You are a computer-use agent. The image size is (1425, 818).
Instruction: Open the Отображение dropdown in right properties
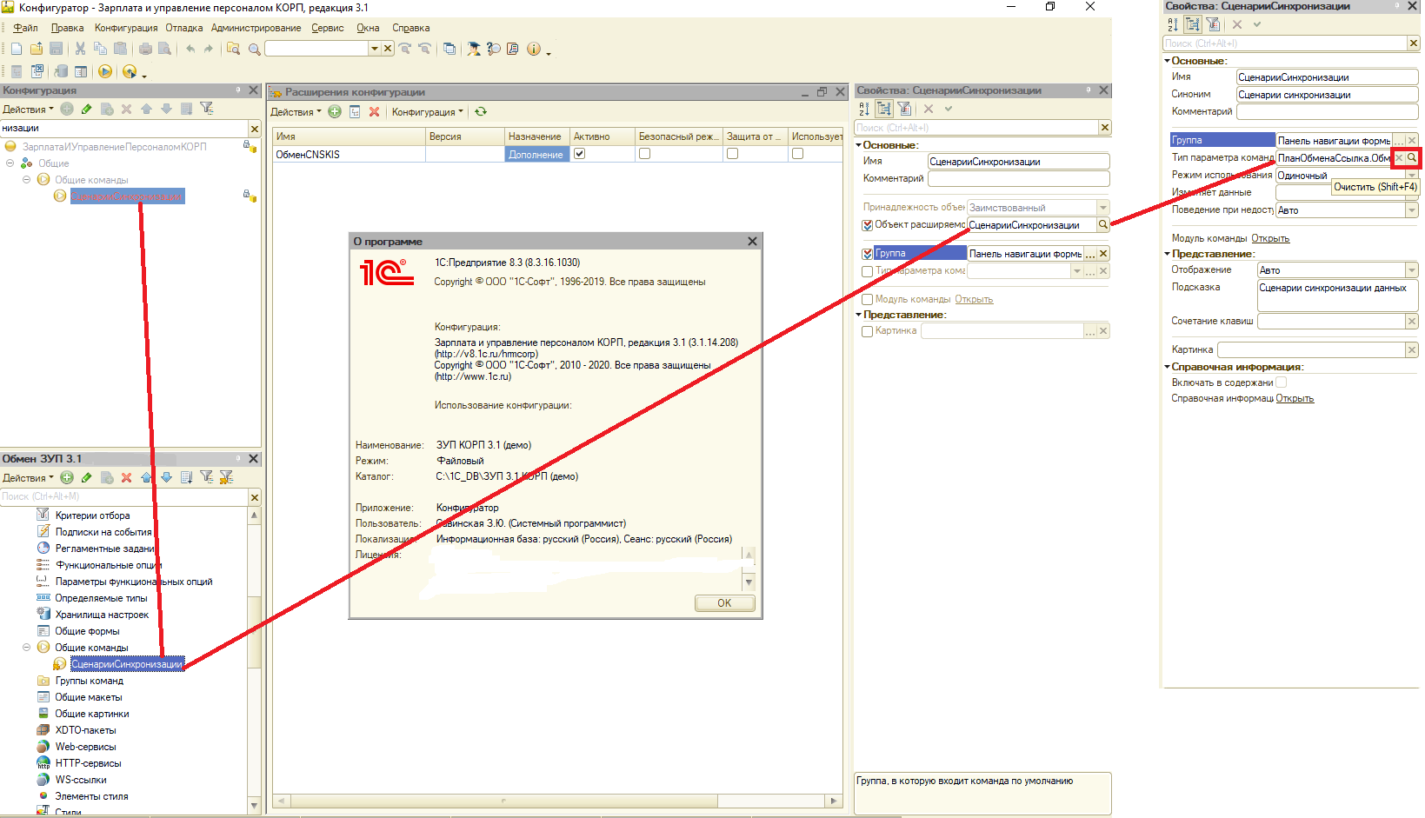[1411, 270]
